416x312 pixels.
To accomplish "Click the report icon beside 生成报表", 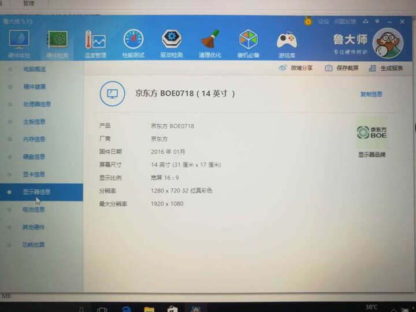I will [373, 68].
